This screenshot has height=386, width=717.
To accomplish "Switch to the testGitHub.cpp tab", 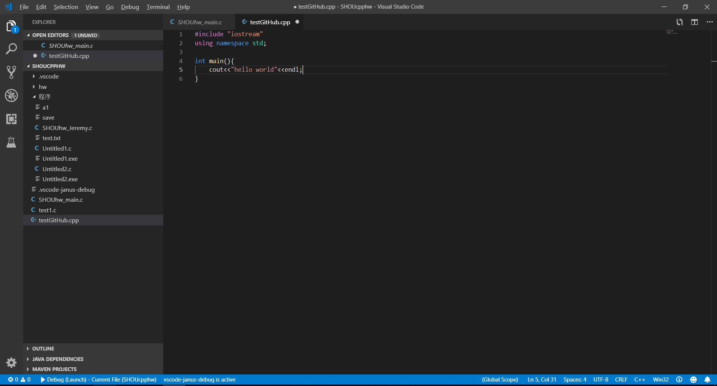I will pos(270,22).
